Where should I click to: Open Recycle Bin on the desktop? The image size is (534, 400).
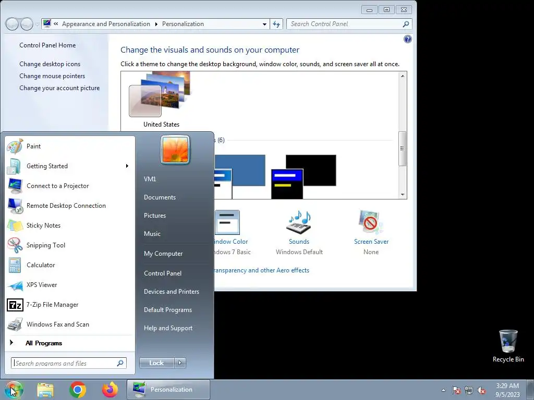[x=508, y=346]
